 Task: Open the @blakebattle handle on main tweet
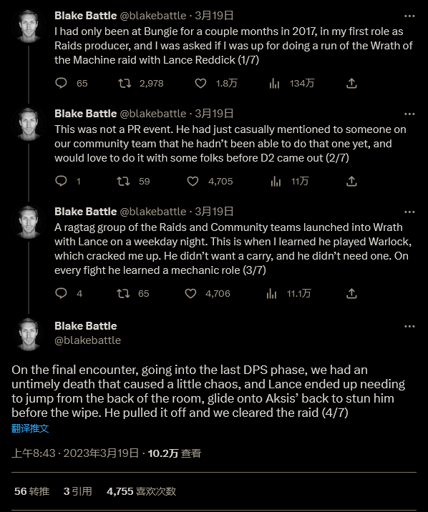tap(87, 340)
